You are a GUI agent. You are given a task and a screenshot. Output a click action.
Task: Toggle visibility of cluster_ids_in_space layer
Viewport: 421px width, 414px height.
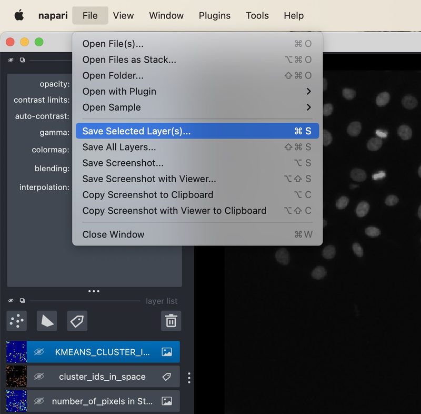coord(39,377)
